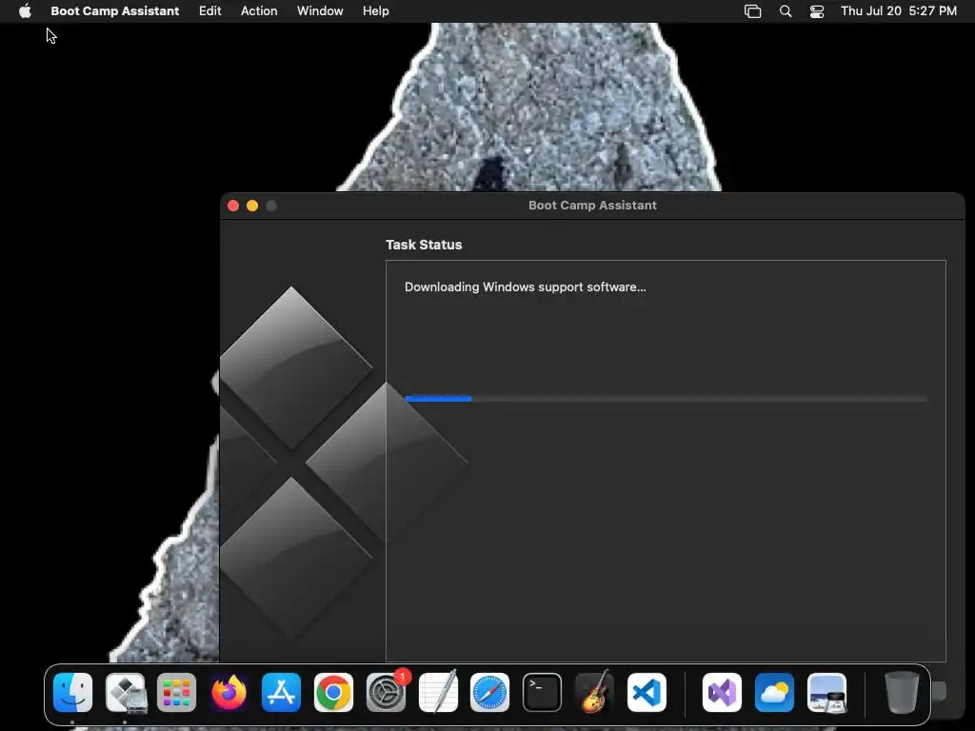Click the date and time in menu bar
The height and width of the screenshot is (731, 975).
coord(899,11)
